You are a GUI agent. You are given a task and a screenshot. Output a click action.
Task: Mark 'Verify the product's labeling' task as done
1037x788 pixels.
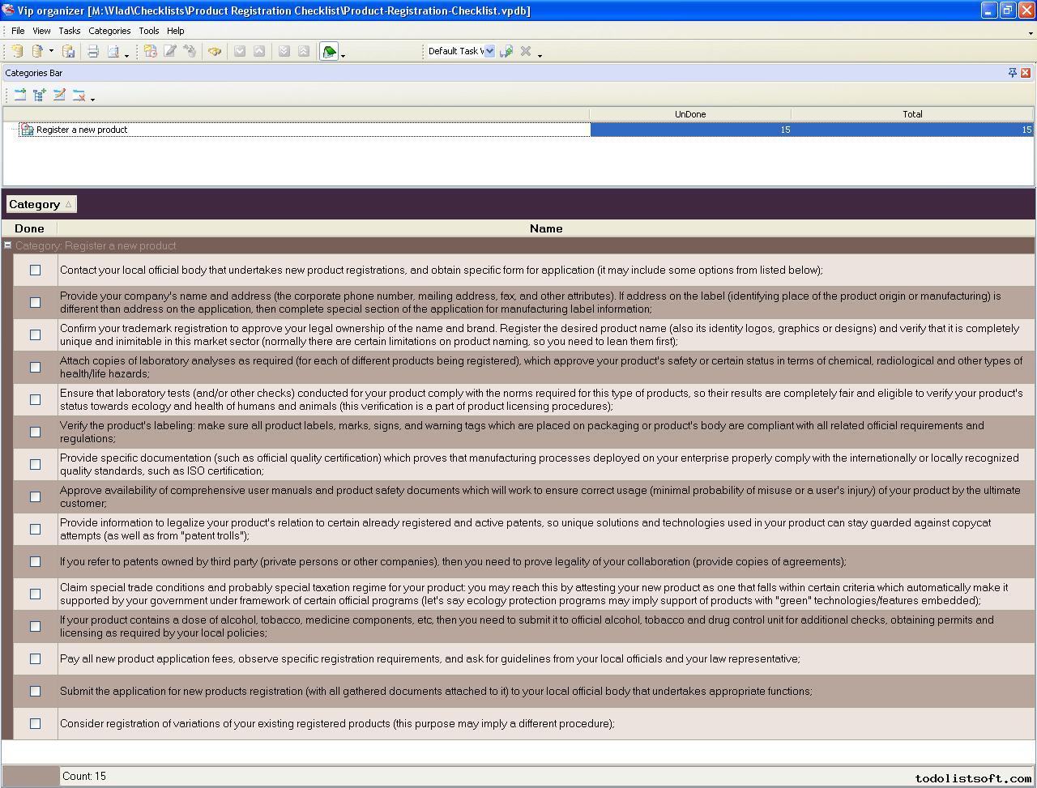click(35, 432)
